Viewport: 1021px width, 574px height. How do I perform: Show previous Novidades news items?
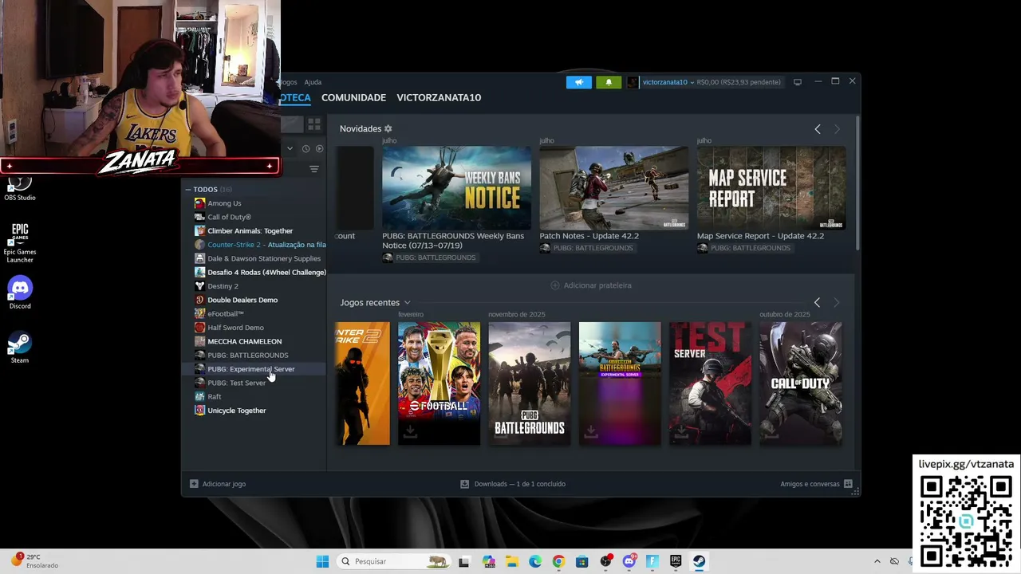click(x=818, y=129)
